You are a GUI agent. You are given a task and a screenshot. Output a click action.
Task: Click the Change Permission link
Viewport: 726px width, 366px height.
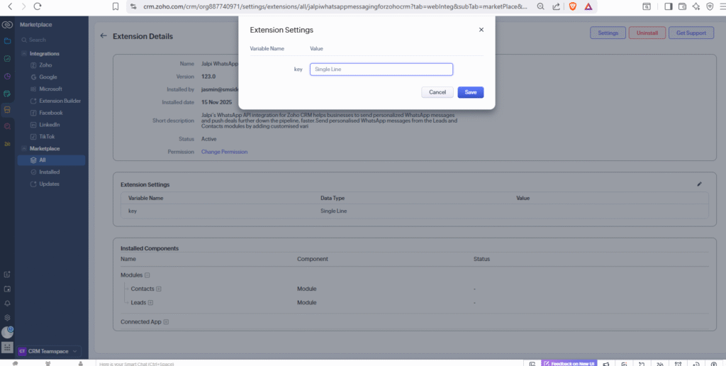pos(224,152)
